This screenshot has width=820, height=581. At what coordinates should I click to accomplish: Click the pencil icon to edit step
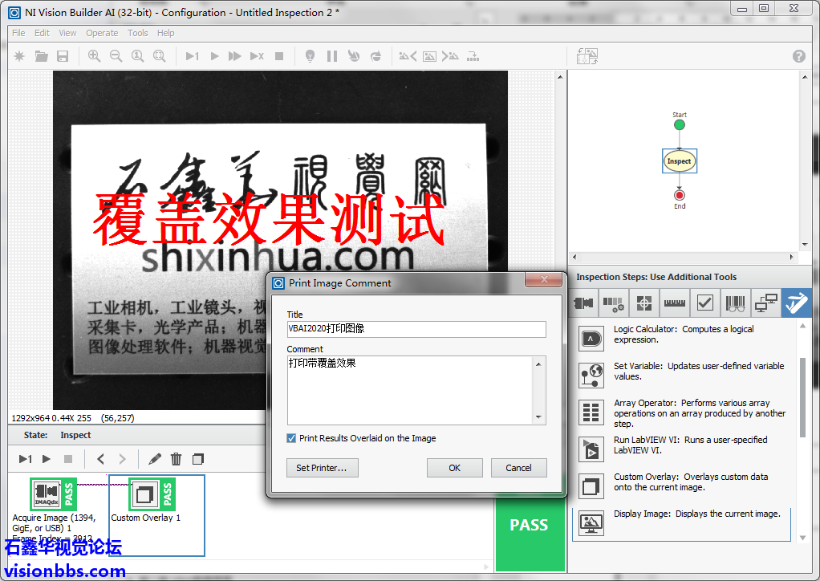[x=155, y=459]
